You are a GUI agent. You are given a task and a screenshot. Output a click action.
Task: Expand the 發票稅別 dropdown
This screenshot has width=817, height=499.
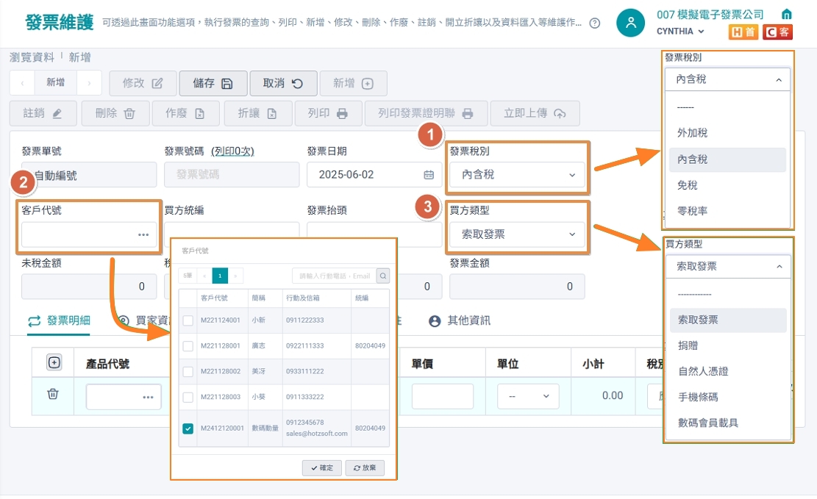(x=517, y=175)
